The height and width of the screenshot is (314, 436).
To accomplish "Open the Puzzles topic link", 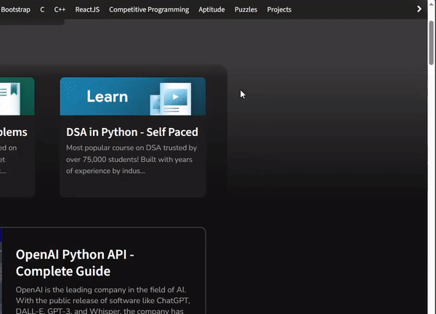I will (x=246, y=9).
